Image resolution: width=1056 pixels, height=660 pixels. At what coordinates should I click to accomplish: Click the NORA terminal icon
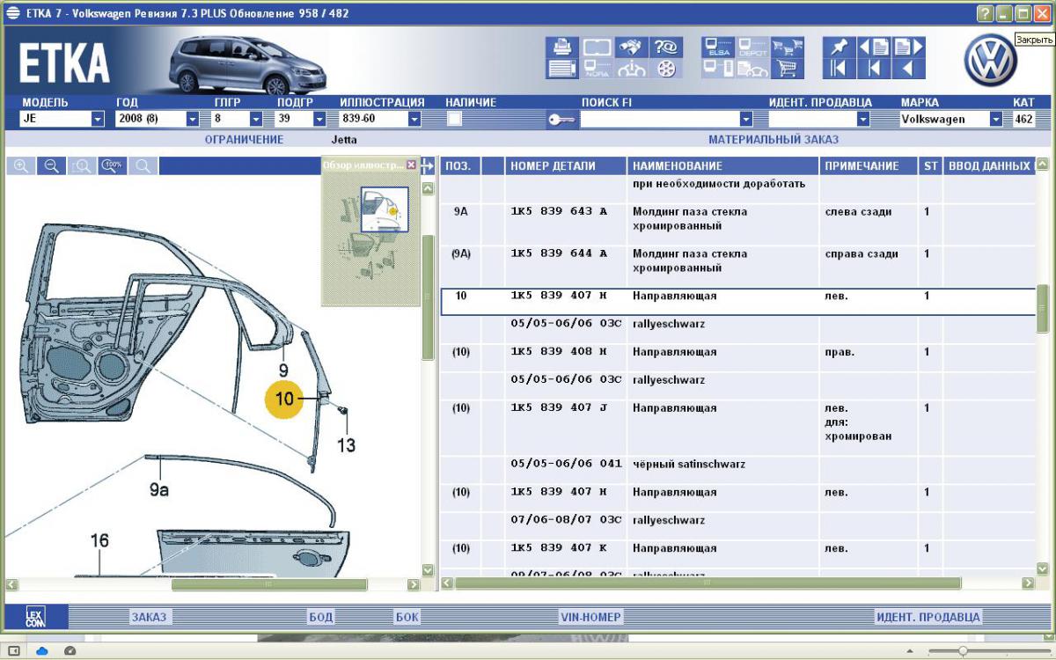click(597, 69)
